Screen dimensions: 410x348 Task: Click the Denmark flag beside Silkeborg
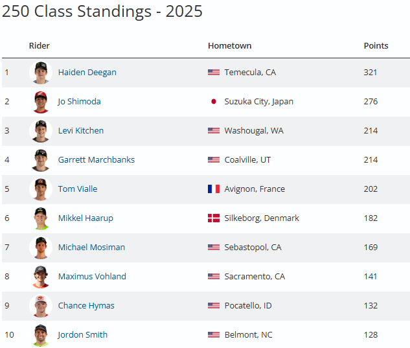click(x=214, y=218)
